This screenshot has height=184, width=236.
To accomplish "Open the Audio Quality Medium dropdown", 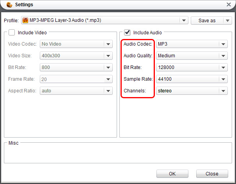I will click(x=192, y=56).
